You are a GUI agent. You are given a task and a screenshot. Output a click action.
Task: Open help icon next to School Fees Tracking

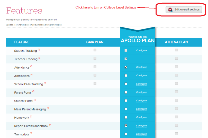click(45, 83)
